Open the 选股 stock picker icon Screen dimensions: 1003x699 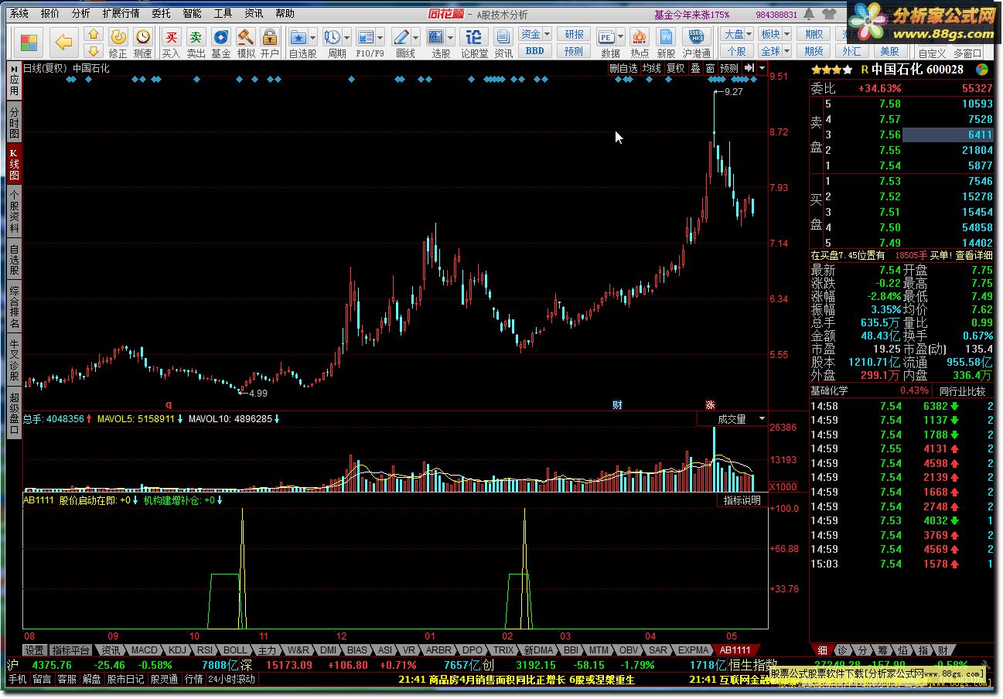point(435,37)
